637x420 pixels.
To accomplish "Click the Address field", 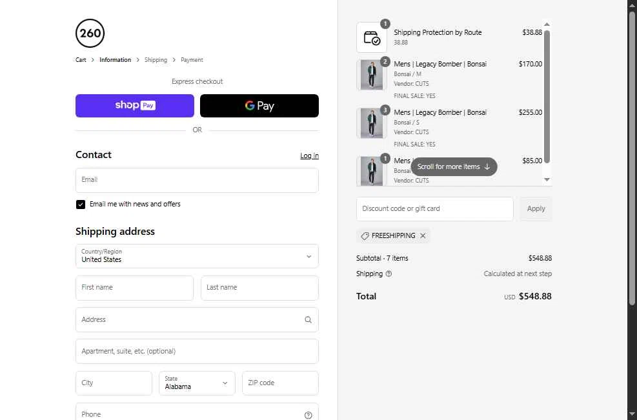I will (x=197, y=319).
